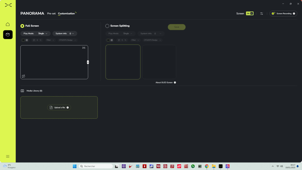Click the loop icon in the Full Screen preview
The height and width of the screenshot is (170, 302).
[23, 76]
